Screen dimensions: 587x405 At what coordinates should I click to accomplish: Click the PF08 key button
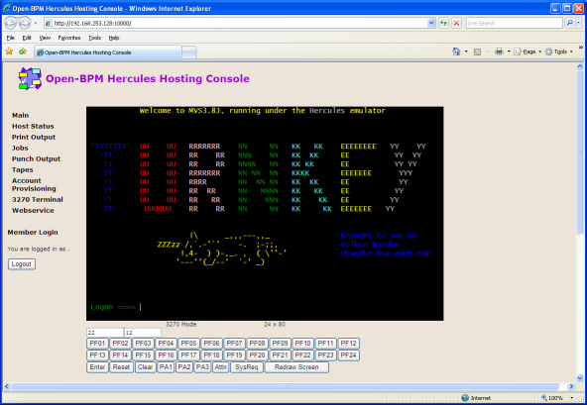(257, 344)
